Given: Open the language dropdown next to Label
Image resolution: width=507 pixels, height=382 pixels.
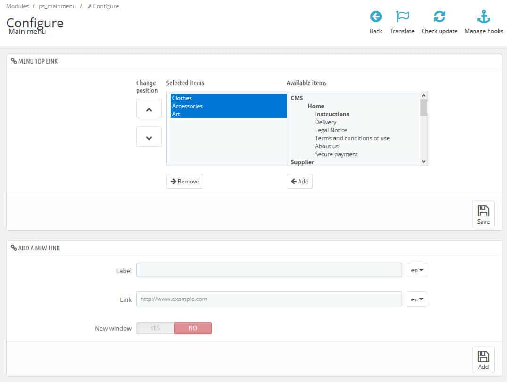Looking at the screenshot, I should tap(416, 270).
